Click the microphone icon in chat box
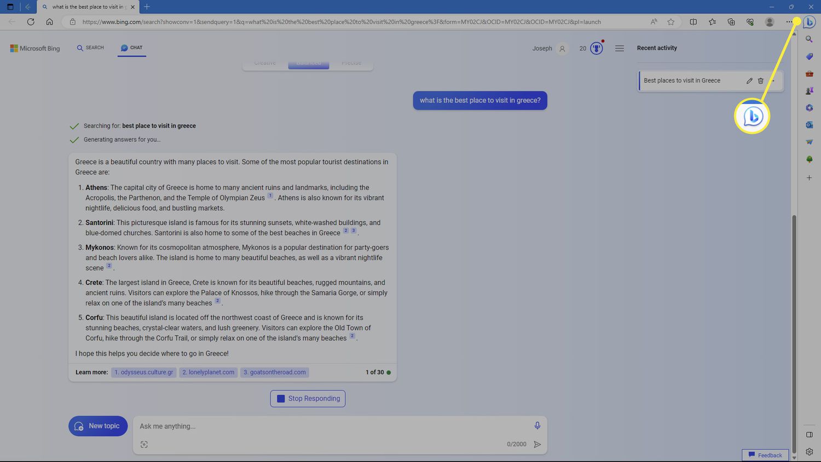 click(x=537, y=426)
